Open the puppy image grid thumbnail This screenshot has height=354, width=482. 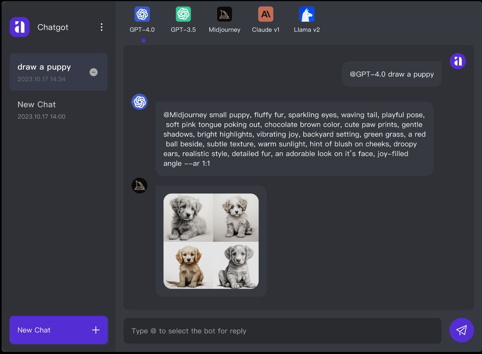[x=211, y=241]
